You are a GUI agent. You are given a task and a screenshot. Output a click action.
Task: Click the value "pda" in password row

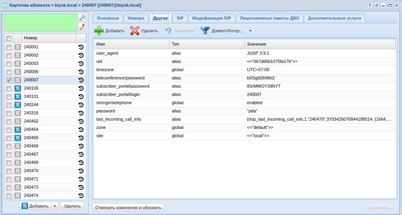point(252,111)
